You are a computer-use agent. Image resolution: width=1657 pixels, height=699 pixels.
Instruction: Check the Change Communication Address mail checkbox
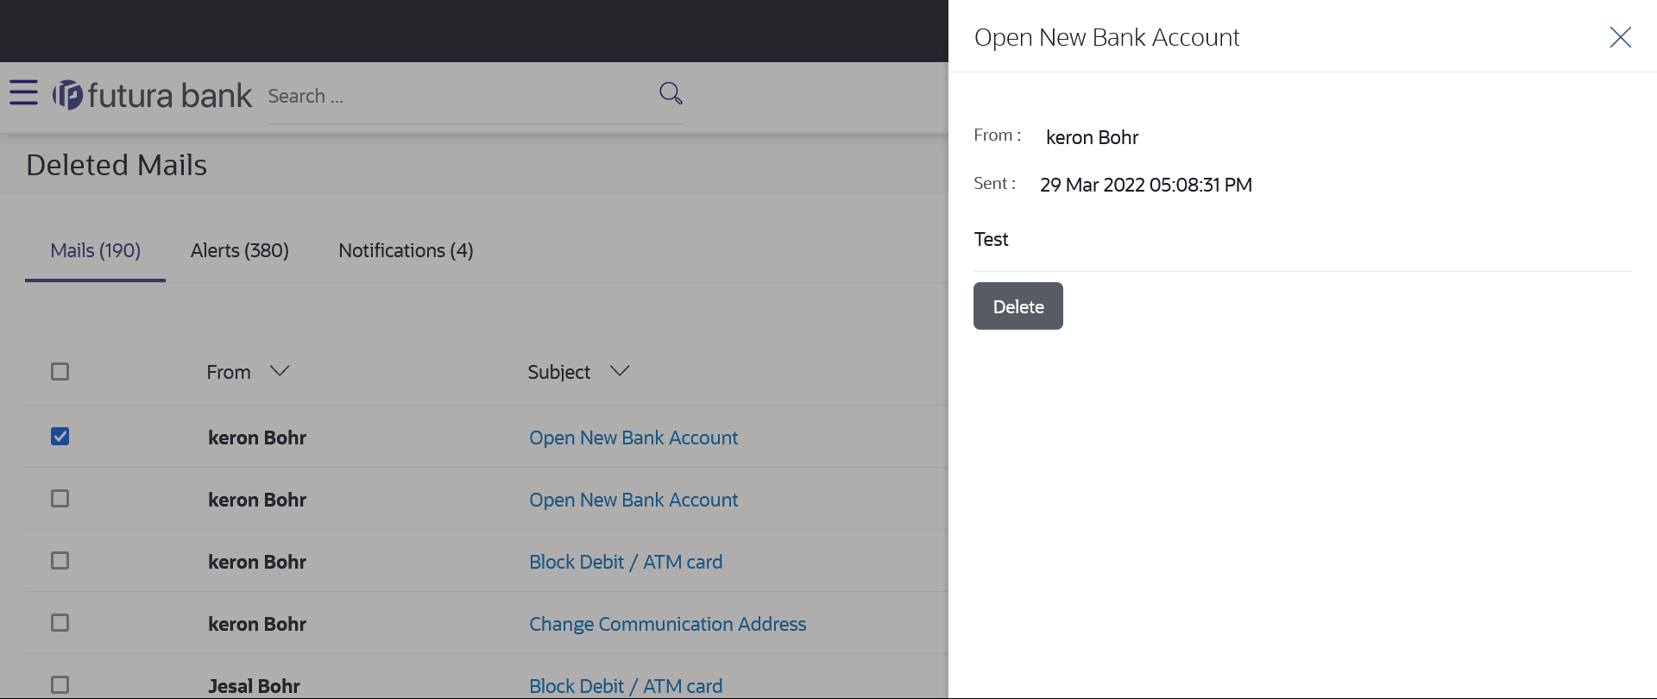click(x=60, y=623)
